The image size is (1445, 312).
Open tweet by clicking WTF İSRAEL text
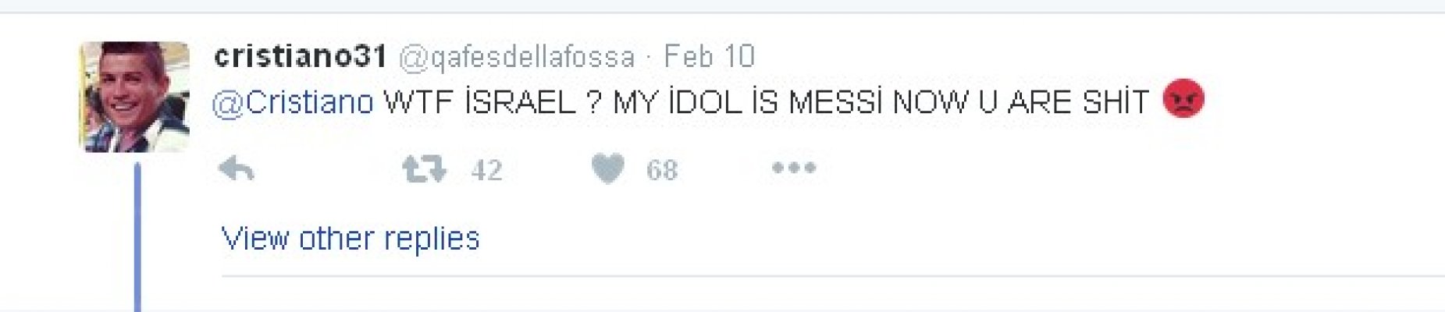point(480,102)
